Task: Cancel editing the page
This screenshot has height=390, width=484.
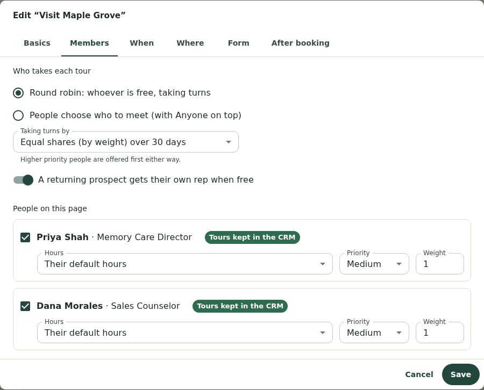Action: pyautogui.click(x=419, y=374)
